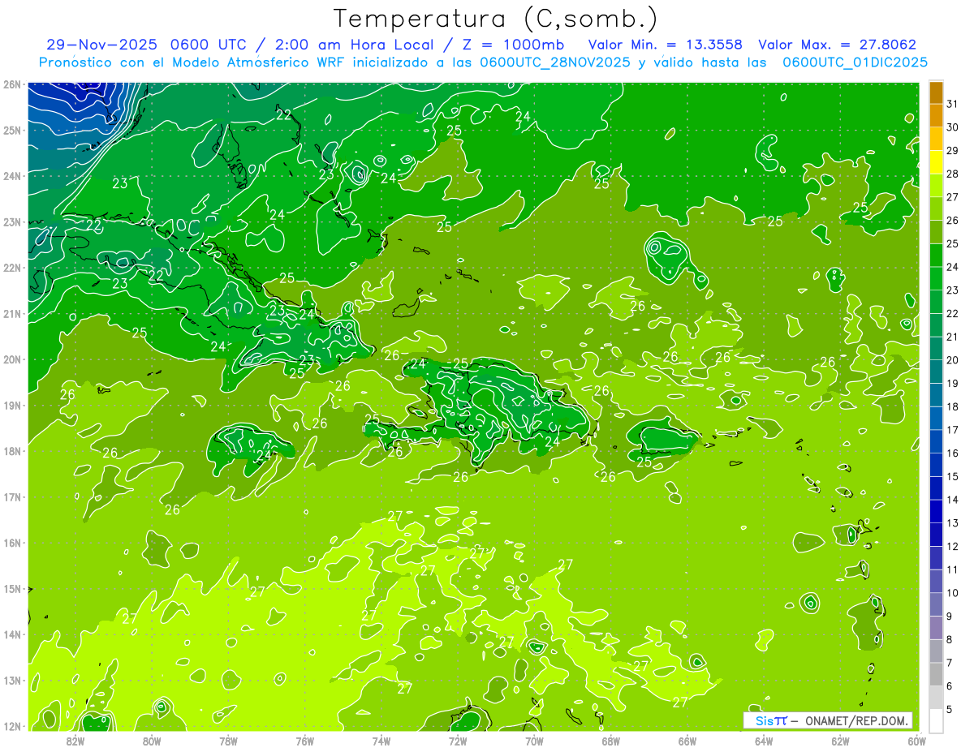Select the "Valor Max. = 27.8062" readout

[837, 45]
